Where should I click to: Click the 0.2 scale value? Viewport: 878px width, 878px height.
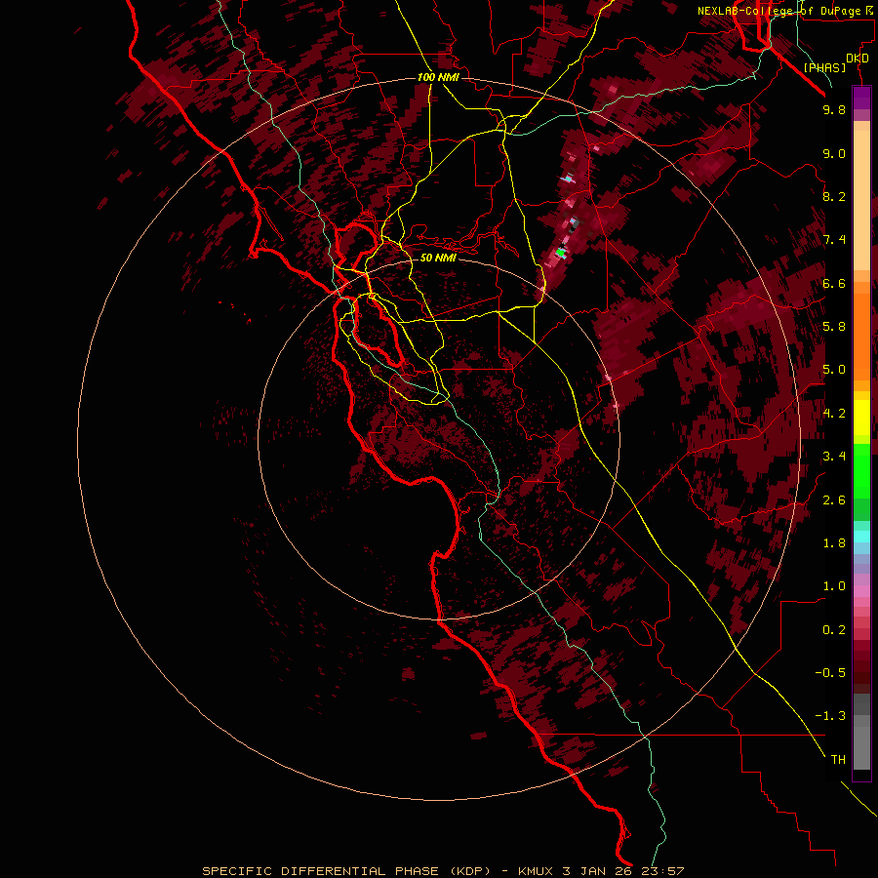(834, 630)
